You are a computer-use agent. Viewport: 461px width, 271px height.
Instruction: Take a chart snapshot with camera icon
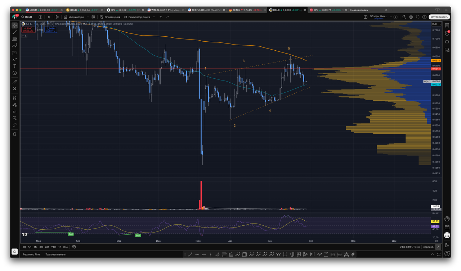pos(425,17)
